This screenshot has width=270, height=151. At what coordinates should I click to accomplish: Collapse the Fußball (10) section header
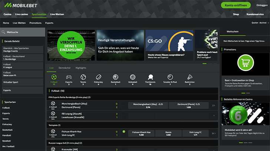tap(132, 91)
